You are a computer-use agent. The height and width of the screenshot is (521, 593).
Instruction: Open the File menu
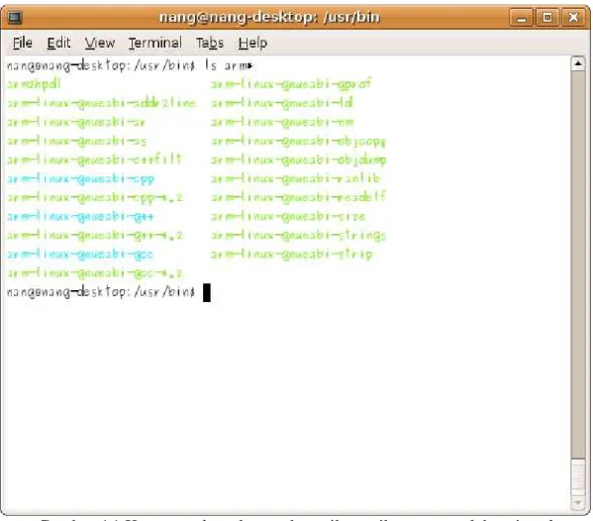(x=23, y=43)
